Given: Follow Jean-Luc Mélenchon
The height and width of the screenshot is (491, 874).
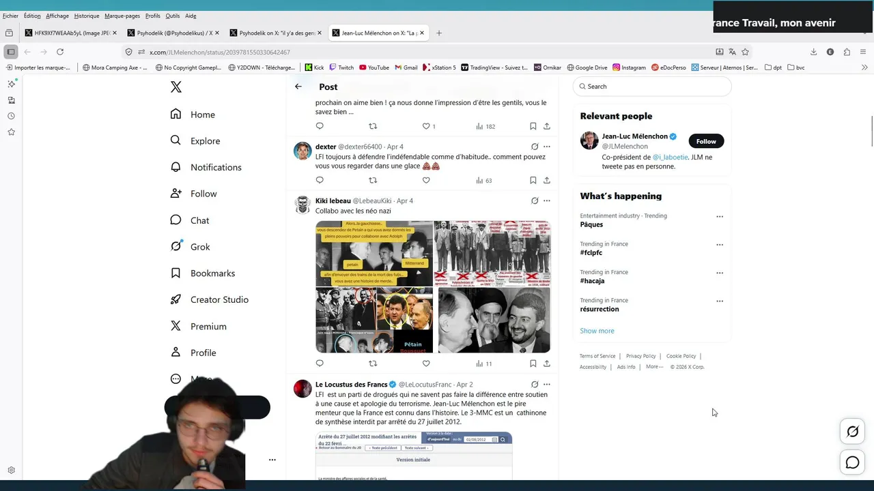Looking at the screenshot, I should click(706, 141).
